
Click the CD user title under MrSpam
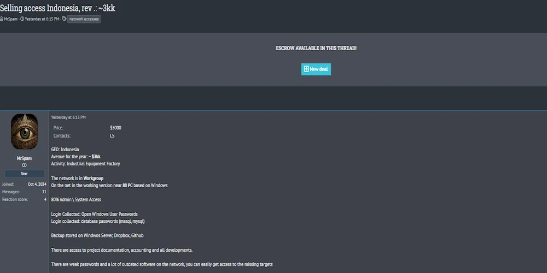click(24, 165)
